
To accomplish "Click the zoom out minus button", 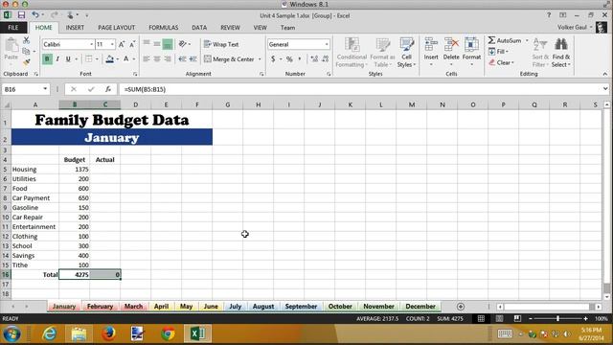I will click(531, 318).
